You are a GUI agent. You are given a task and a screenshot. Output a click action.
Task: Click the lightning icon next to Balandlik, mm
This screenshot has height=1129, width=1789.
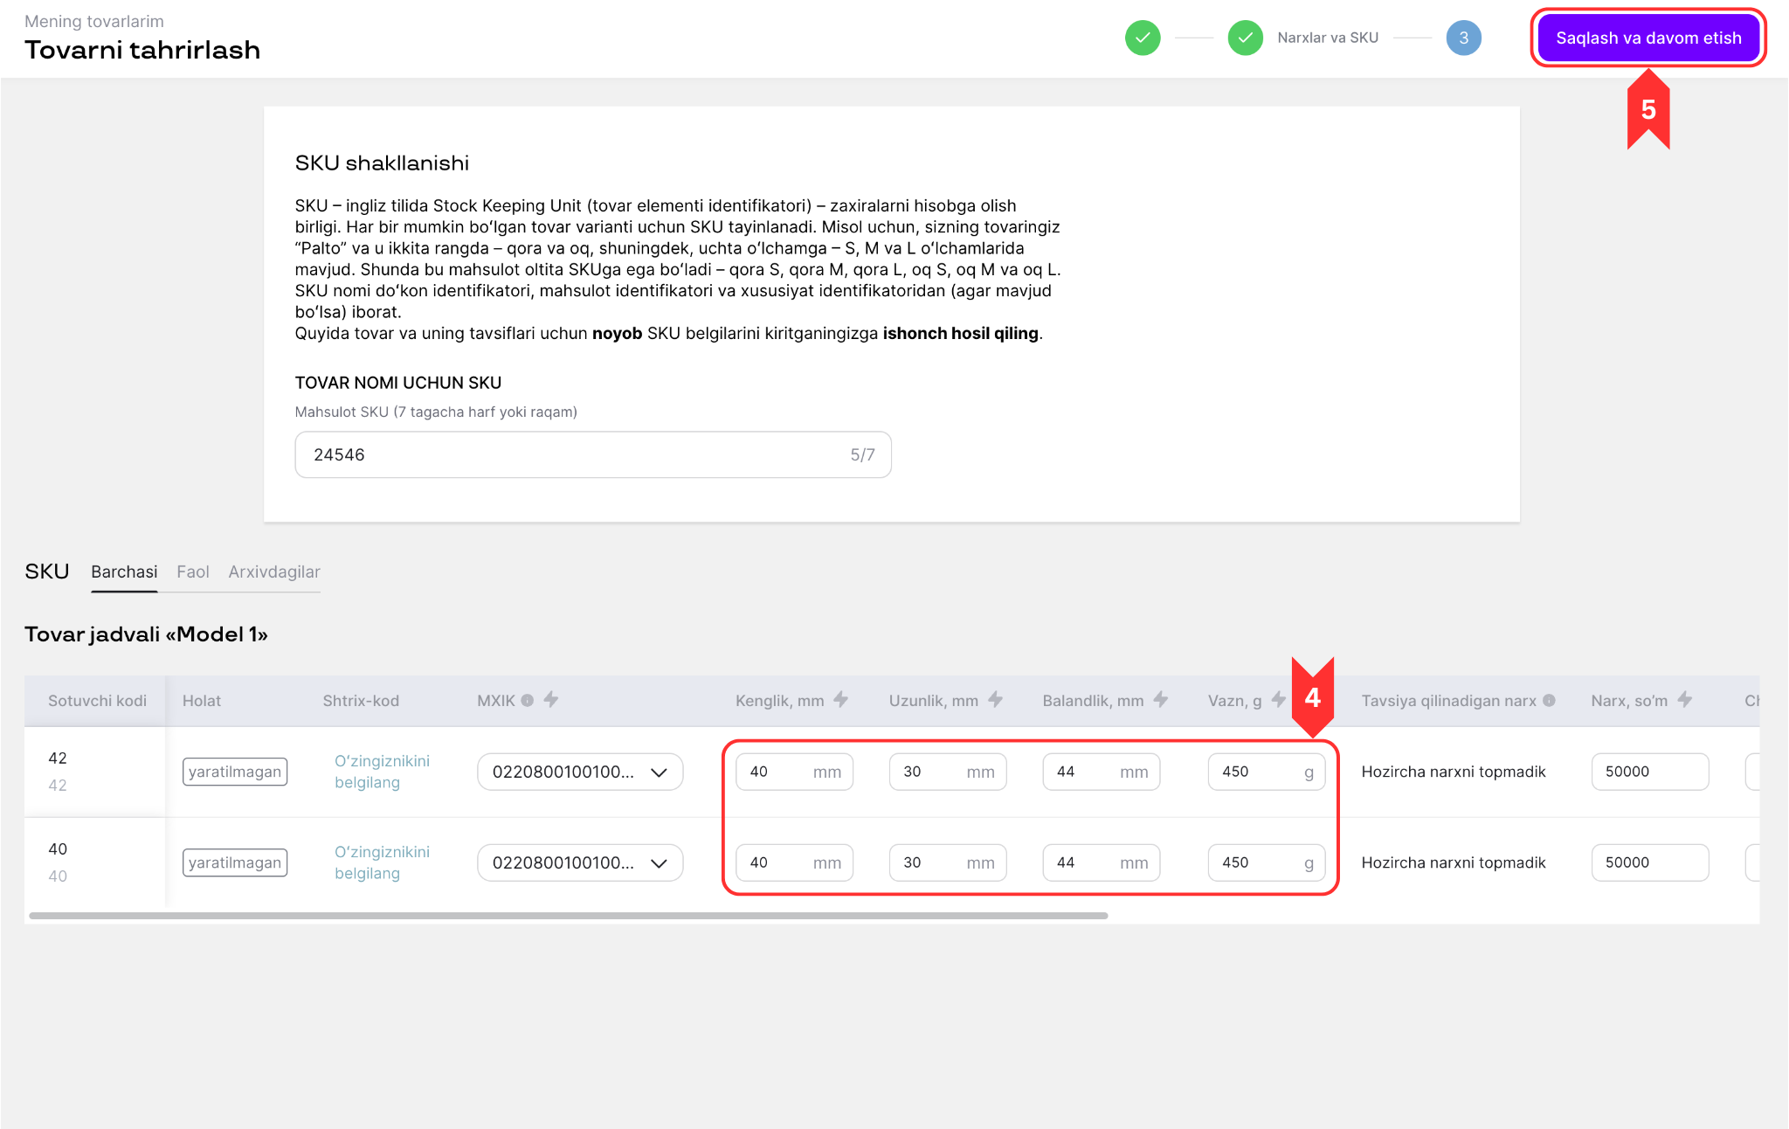1161,699
